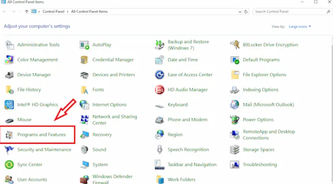Expand the chevron after Control Panel breadcrumb

point(68,11)
